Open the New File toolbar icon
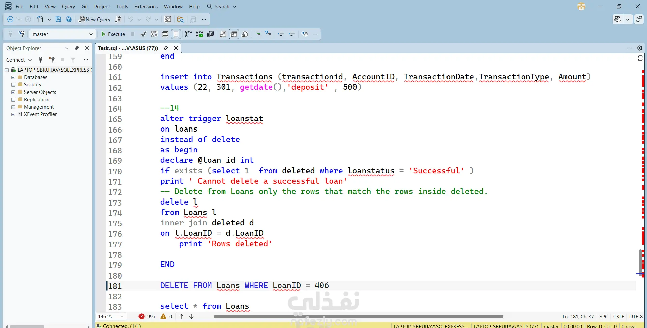Screen dimensions: 647x328 click(40, 20)
